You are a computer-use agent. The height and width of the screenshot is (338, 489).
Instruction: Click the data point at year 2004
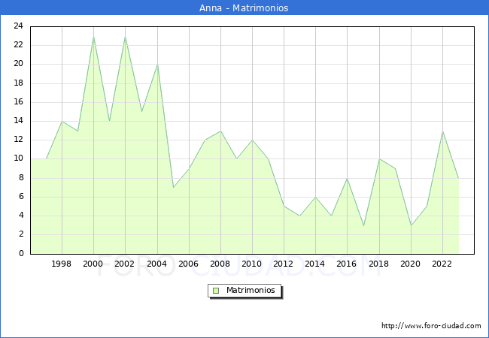click(156, 65)
